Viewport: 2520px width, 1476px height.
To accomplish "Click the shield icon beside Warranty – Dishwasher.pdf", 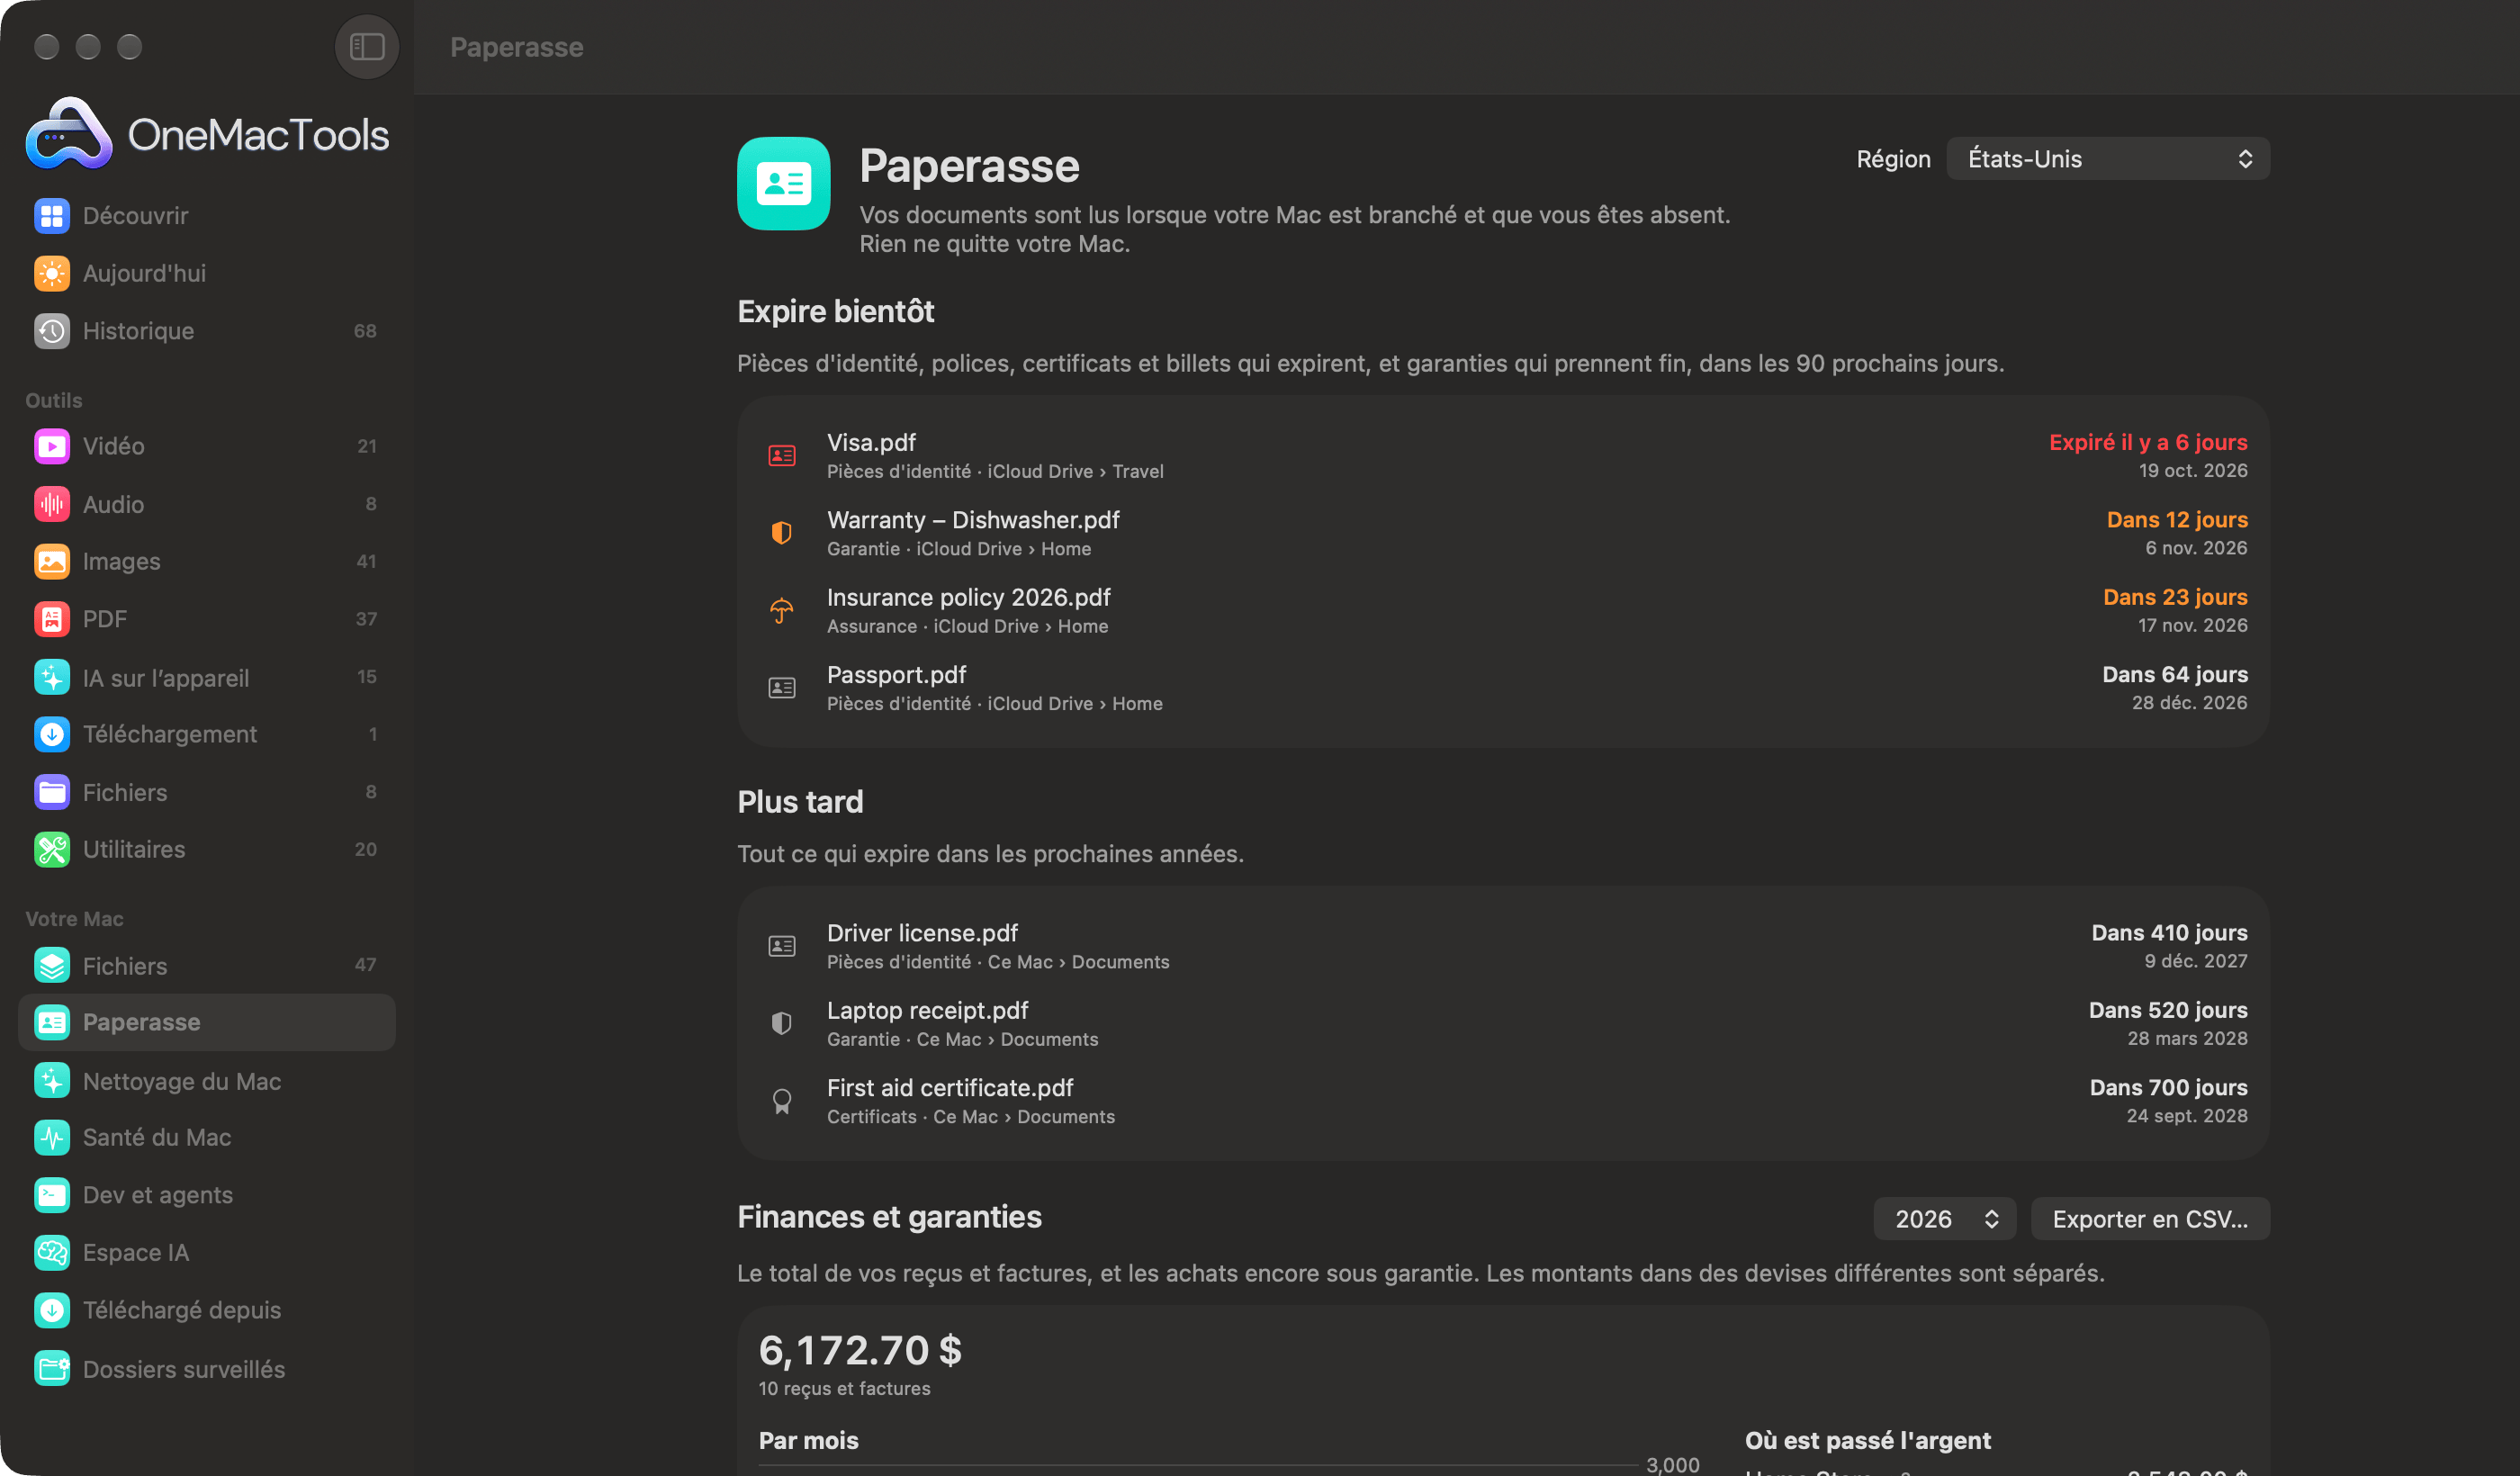I will click(x=782, y=533).
